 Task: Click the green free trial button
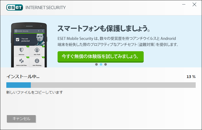tap(100, 57)
